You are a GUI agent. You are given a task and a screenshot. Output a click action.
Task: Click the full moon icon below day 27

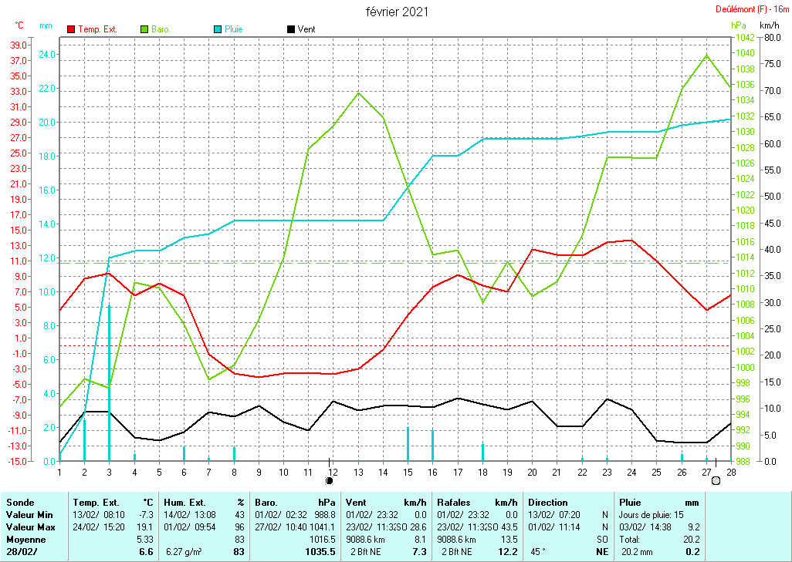point(716,480)
